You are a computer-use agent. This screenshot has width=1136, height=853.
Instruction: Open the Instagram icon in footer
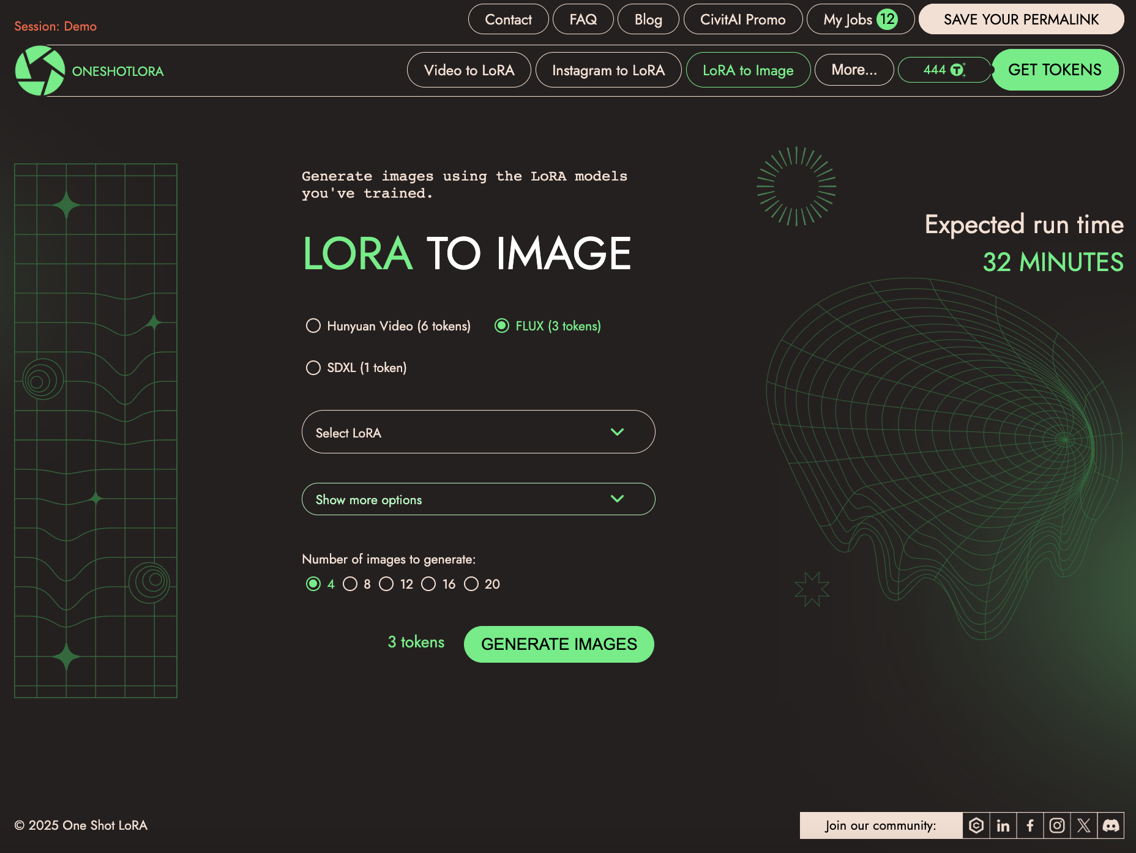click(1057, 825)
